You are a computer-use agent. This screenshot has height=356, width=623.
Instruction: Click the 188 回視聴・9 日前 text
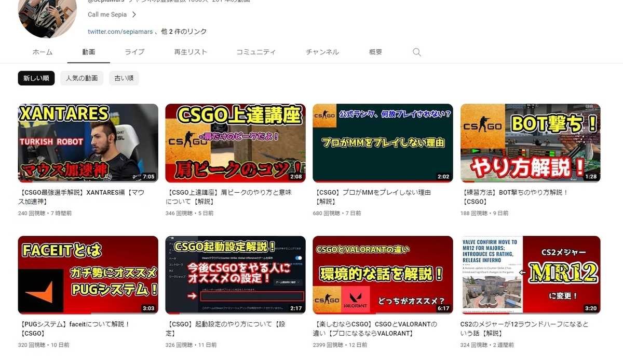[484, 213]
